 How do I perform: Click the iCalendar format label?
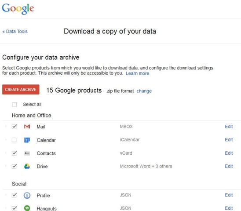pos(130,140)
